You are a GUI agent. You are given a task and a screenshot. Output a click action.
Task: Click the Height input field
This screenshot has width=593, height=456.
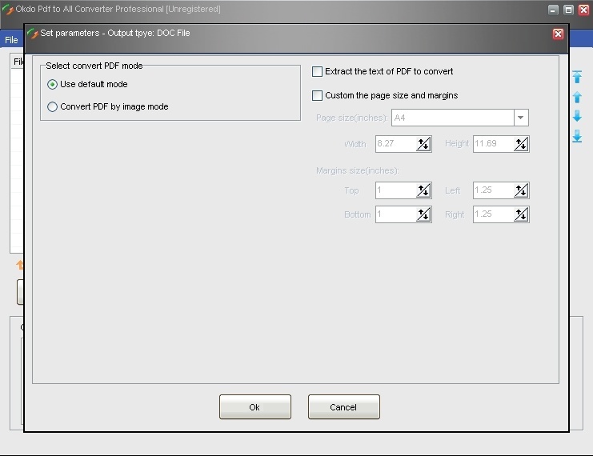493,144
